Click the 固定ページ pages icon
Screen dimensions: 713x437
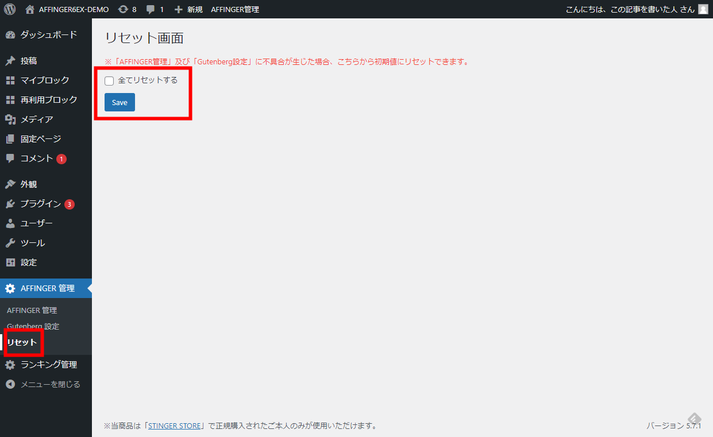tap(10, 139)
